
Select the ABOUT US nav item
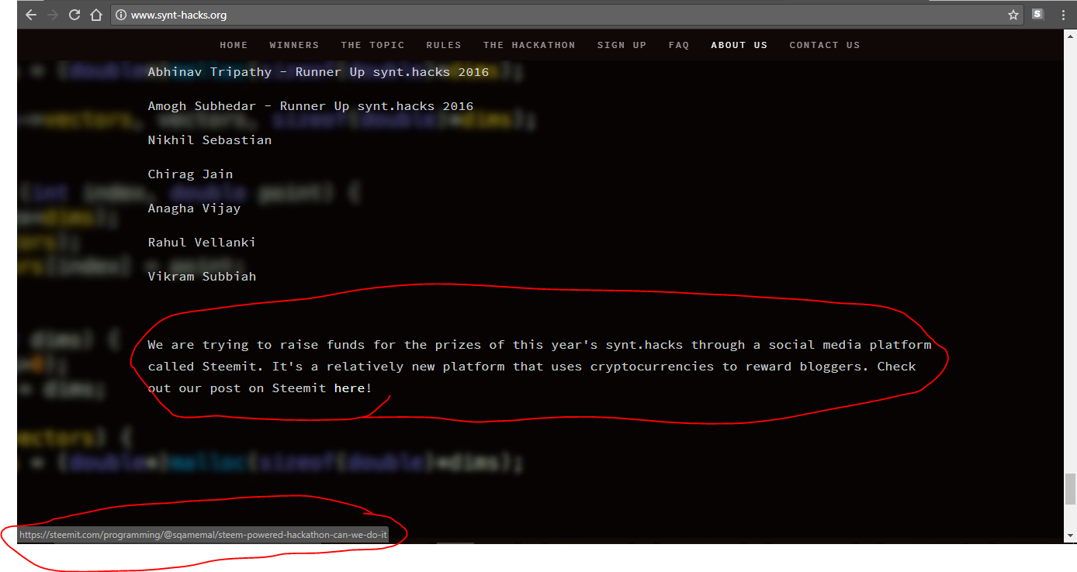pyautogui.click(x=739, y=45)
